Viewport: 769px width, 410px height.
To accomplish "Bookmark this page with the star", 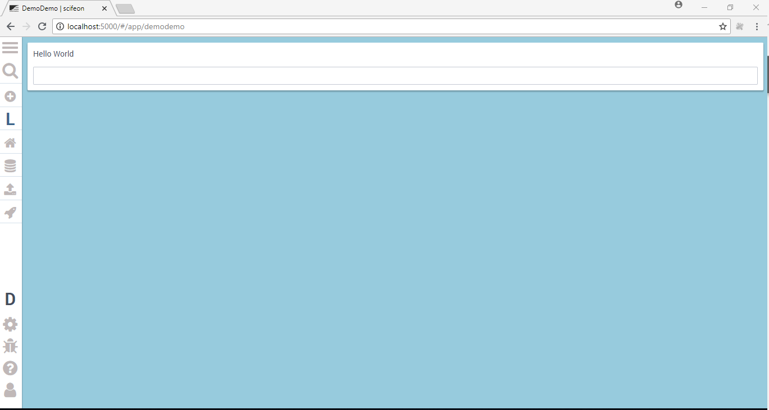I will (723, 26).
